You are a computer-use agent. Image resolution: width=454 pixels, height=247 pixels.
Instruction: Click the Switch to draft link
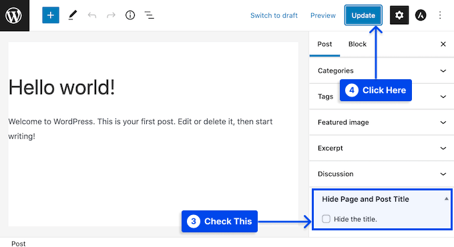tap(274, 15)
